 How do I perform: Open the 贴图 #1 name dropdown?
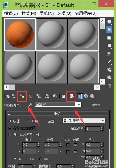click(79, 104)
